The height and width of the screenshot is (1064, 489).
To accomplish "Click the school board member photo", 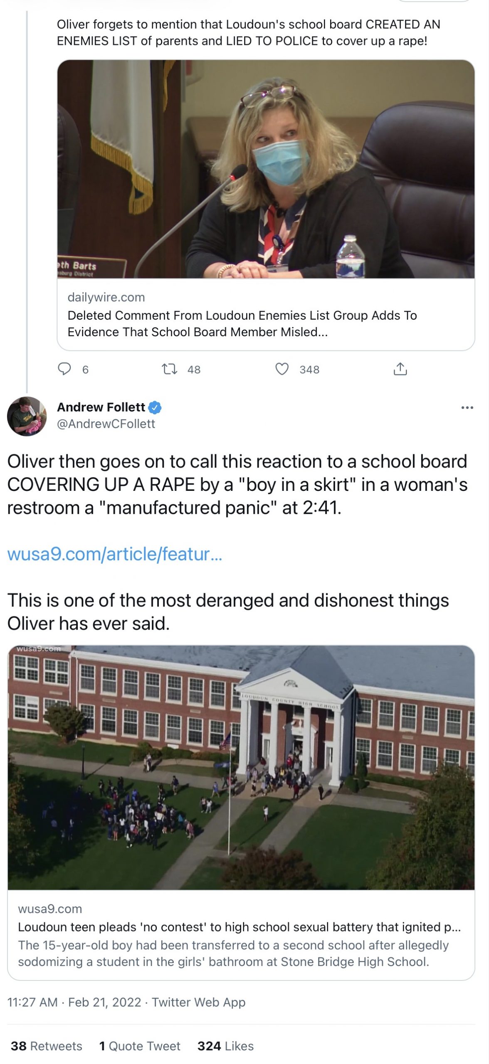I will [266, 169].
